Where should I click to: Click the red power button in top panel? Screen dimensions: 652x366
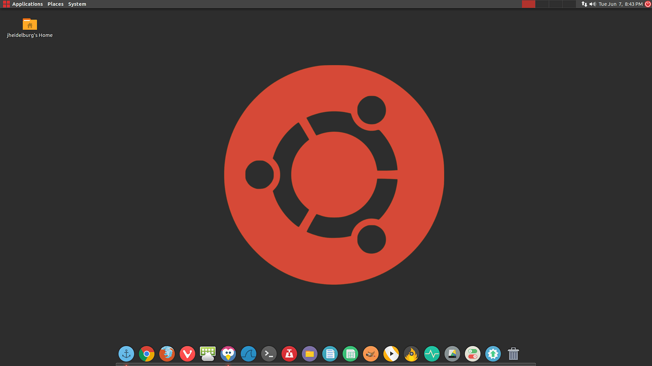point(648,4)
